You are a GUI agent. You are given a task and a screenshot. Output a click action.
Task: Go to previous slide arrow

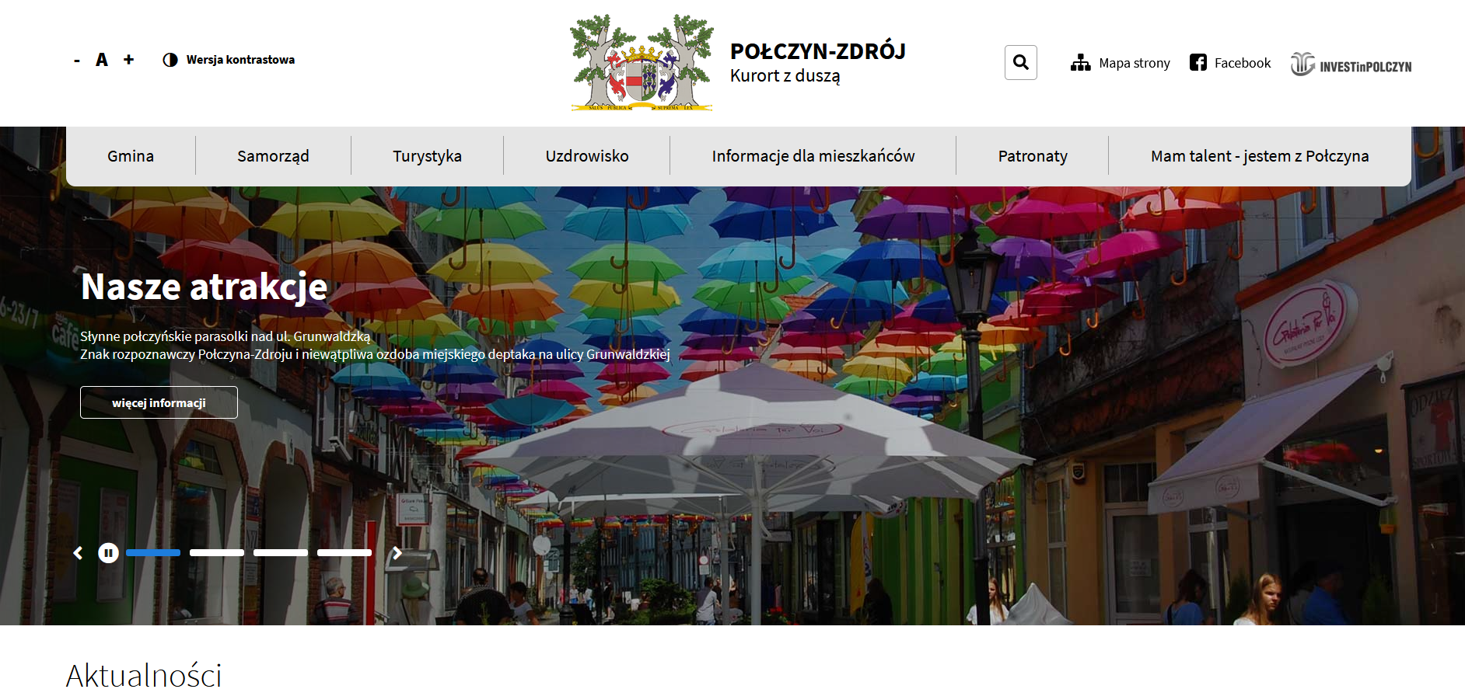pyautogui.click(x=78, y=553)
